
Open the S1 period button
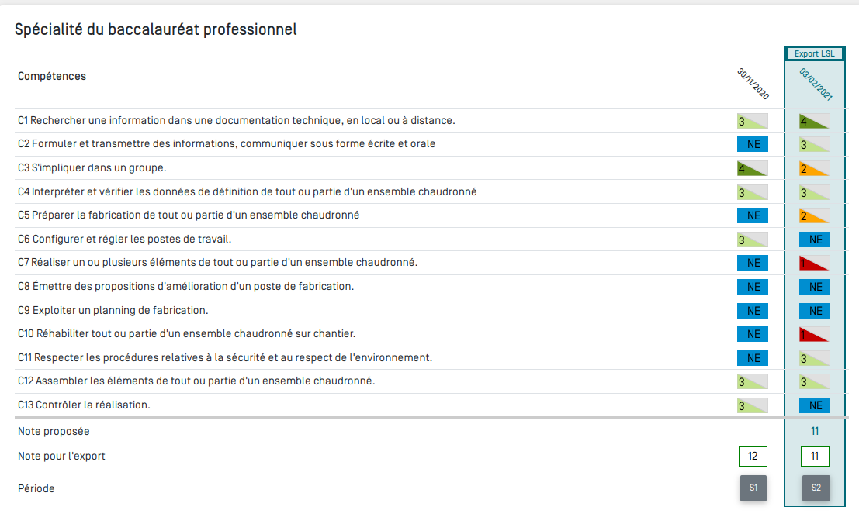coord(753,488)
